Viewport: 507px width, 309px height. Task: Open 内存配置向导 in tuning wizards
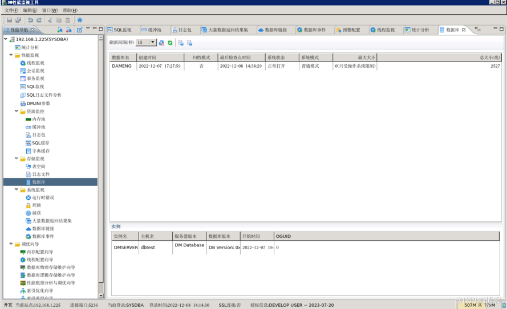39,252
